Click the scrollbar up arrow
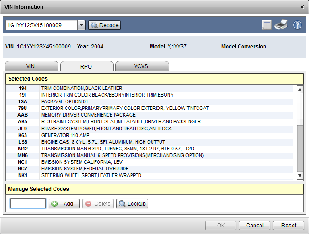 (300, 89)
